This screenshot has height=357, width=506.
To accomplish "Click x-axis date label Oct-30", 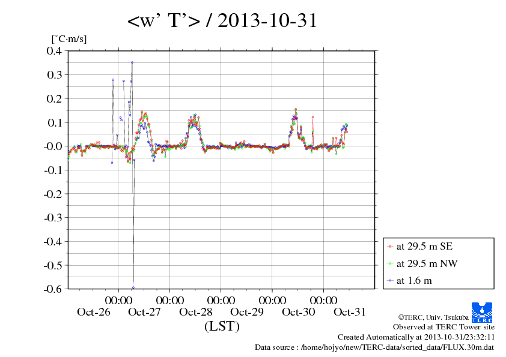I will (298, 312).
